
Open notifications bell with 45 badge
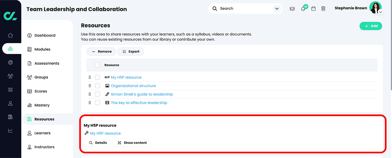pyautogui.click(x=304, y=8)
